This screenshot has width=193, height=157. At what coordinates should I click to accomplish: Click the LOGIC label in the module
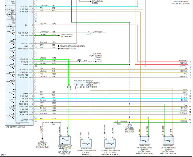click(18, 124)
